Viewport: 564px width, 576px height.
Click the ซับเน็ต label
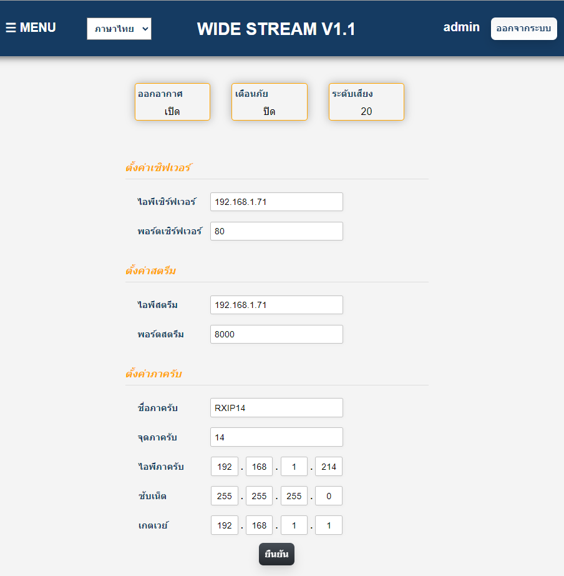152,496
